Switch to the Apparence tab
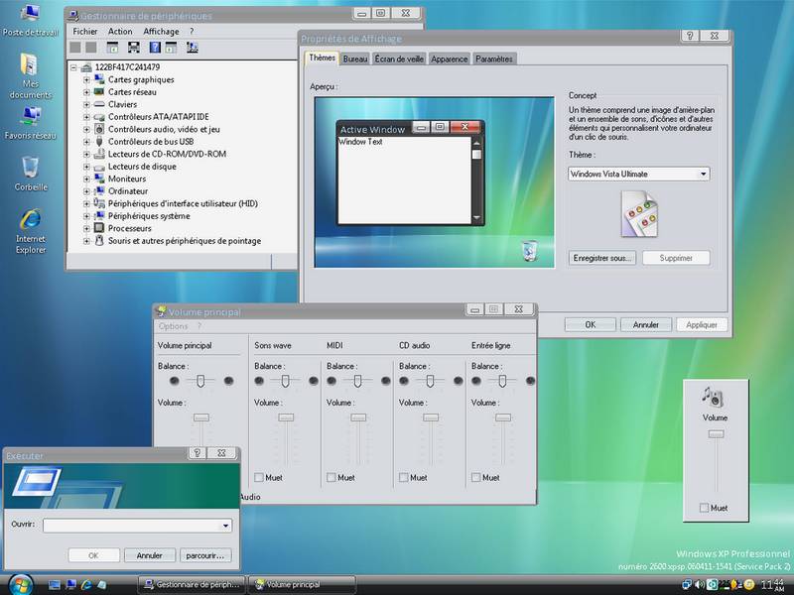 pos(450,59)
